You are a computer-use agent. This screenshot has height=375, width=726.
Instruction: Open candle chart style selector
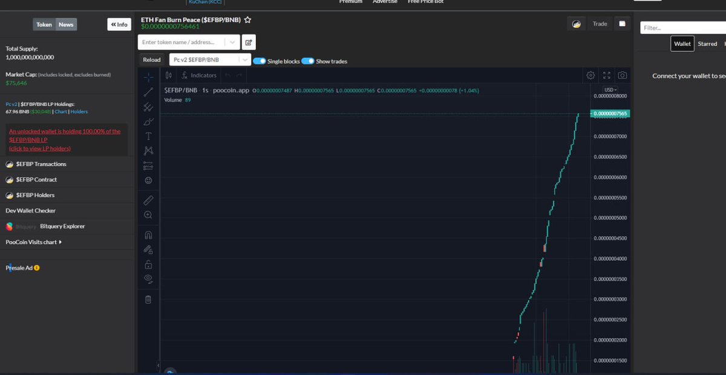(x=169, y=75)
